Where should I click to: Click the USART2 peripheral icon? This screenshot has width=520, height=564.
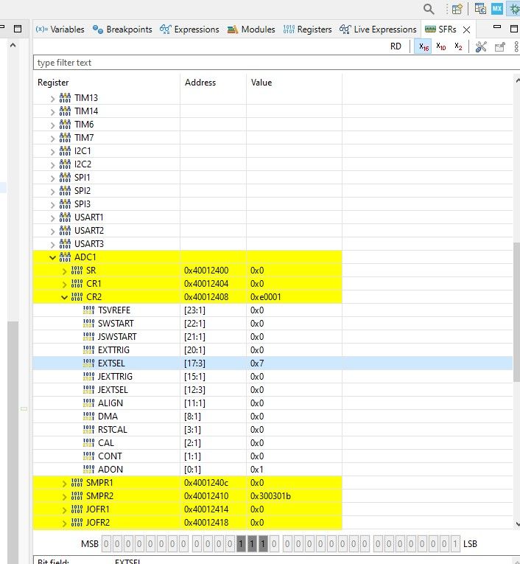(65, 230)
